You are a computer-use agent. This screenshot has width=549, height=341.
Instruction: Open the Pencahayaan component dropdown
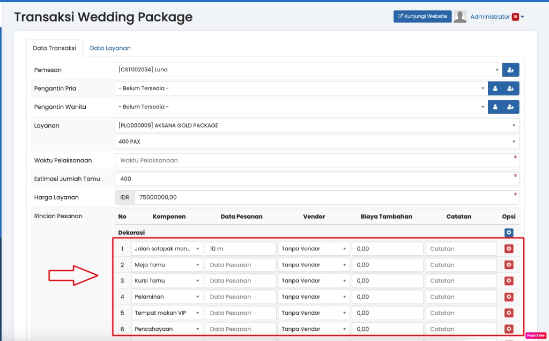(167, 329)
